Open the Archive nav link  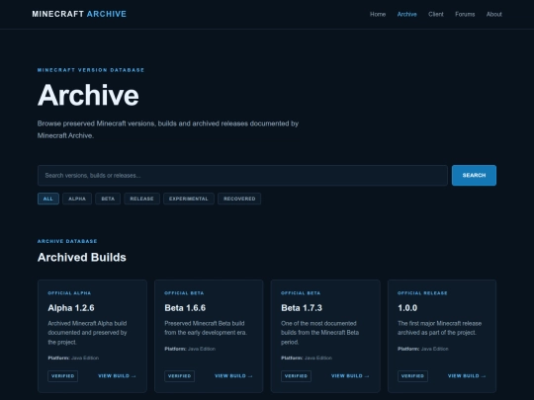pos(407,14)
